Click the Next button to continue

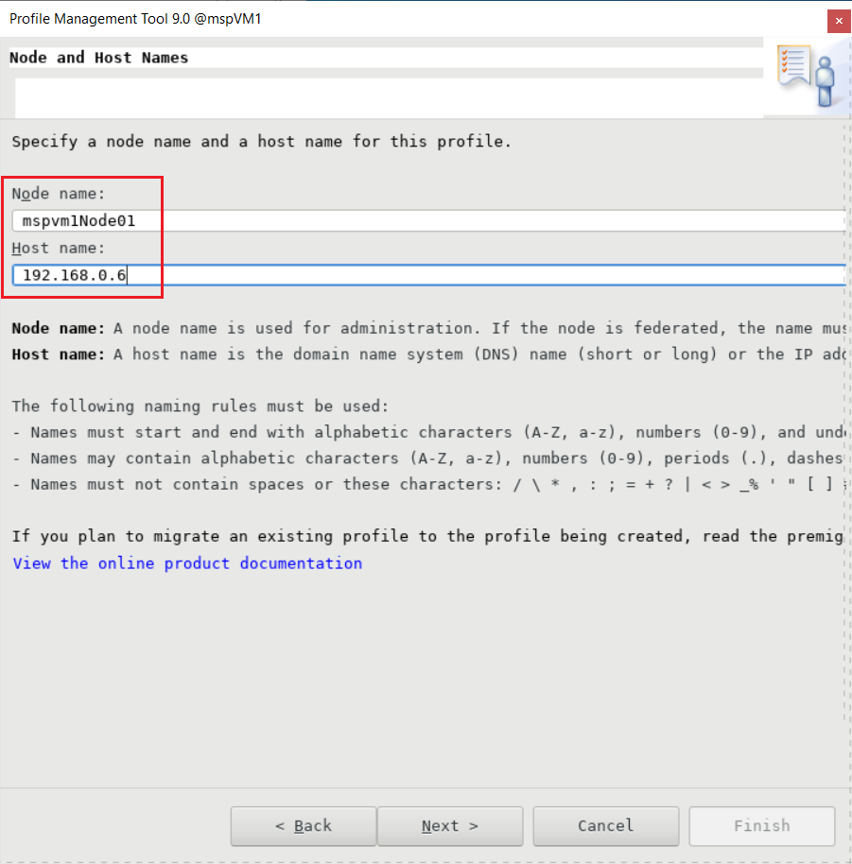coord(450,825)
